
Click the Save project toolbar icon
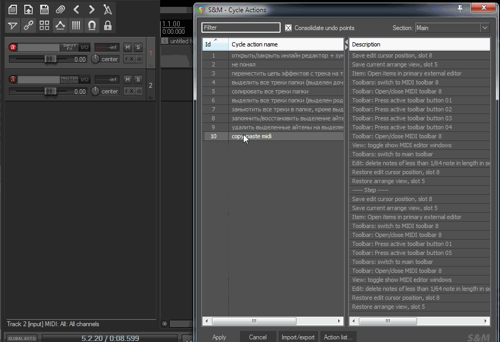pyautogui.click(x=44, y=9)
